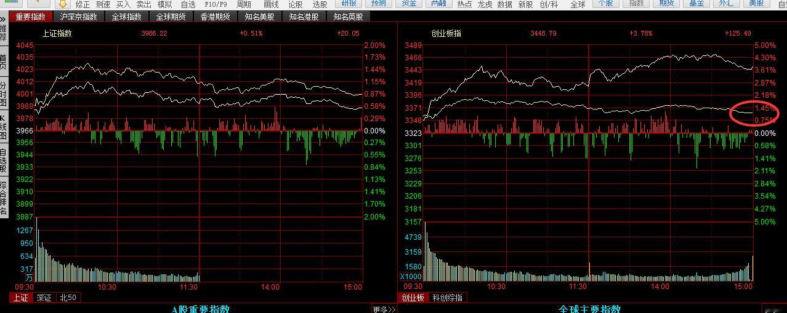The width and height of the screenshot is (787, 313).
Task: Switch to the 全球指数 tab
Action: 126,17
